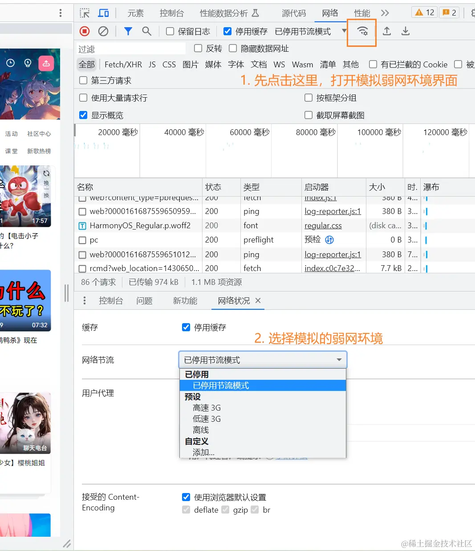The width and height of the screenshot is (475, 551).
Task: Check 使用大量请求行
Action: (83, 98)
